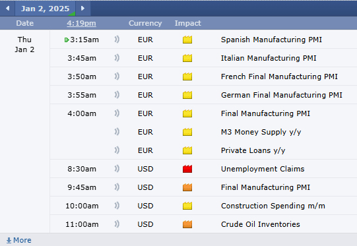Click the Currency column header
357x246 pixels.
145,23
